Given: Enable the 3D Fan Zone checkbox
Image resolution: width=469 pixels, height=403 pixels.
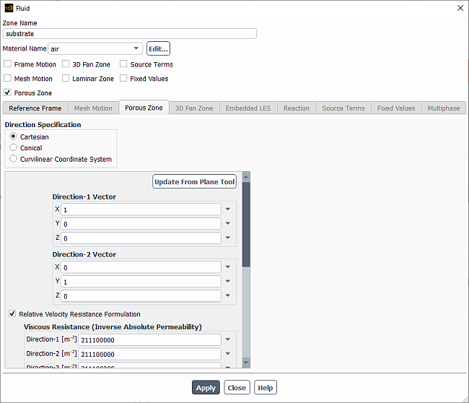Looking at the screenshot, I should point(66,64).
